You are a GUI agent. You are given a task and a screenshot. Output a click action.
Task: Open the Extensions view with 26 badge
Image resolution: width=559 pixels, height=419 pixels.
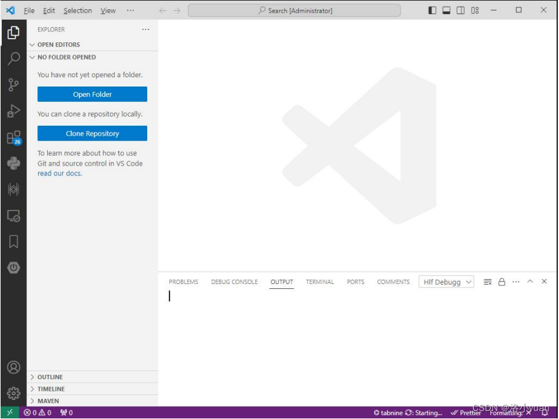click(x=14, y=137)
